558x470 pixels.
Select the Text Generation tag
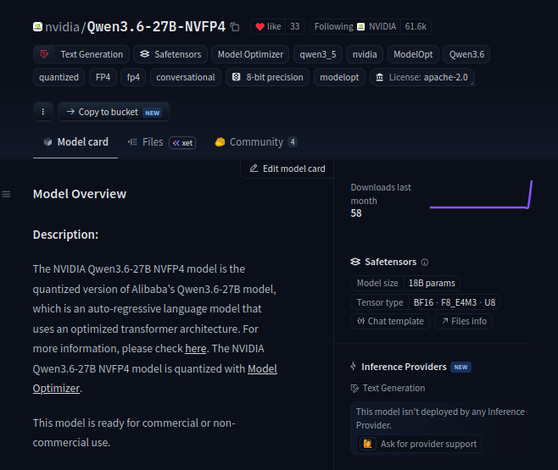click(x=81, y=54)
